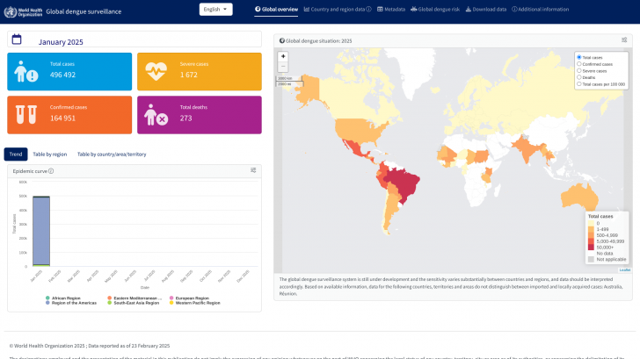The image size is (640, 359).
Task: Open Global dengue risk tab
Action: [x=435, y=10]
